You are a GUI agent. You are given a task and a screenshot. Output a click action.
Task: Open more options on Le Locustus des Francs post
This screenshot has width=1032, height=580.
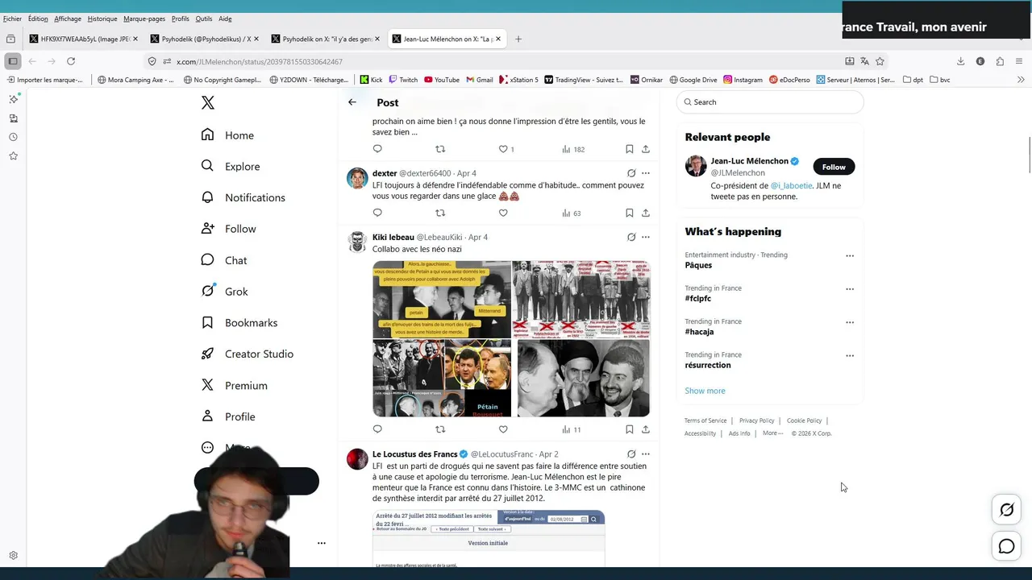point(646,454)
